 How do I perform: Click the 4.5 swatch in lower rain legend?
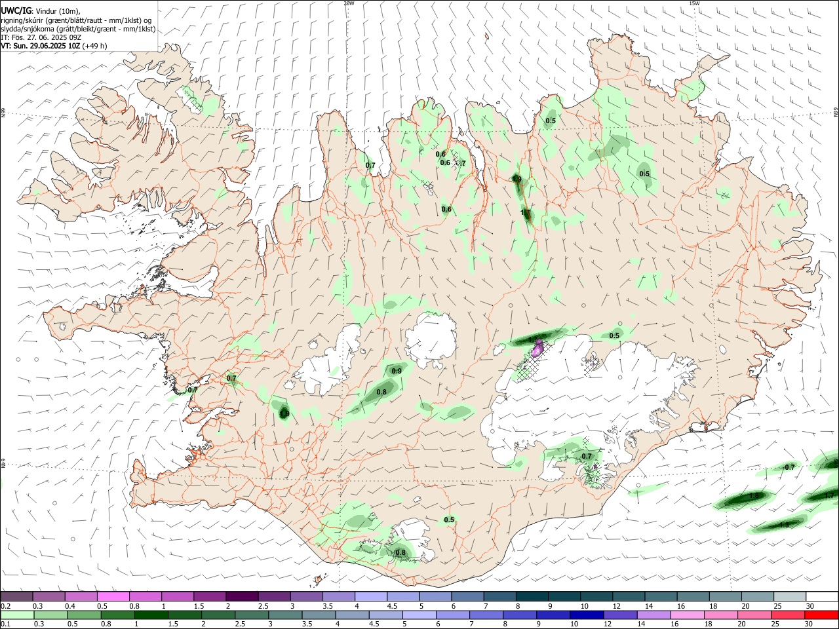(x=385, y=615)
